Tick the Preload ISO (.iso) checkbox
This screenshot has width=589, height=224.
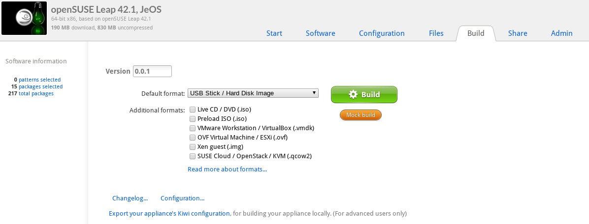click(193, 119)
